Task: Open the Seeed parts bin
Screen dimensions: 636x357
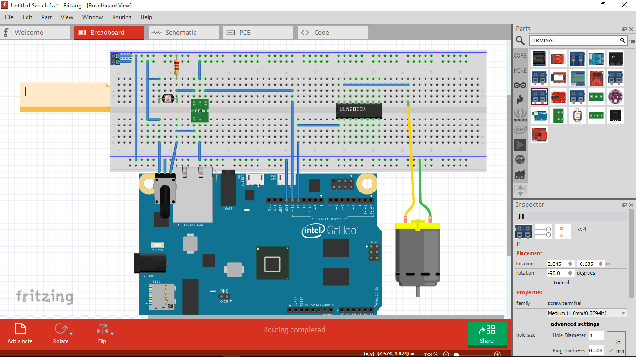Action: 520,114
